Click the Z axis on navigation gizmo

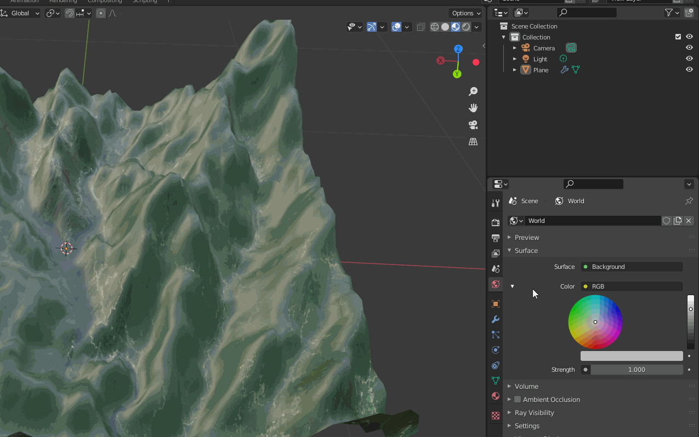[458, 49]
